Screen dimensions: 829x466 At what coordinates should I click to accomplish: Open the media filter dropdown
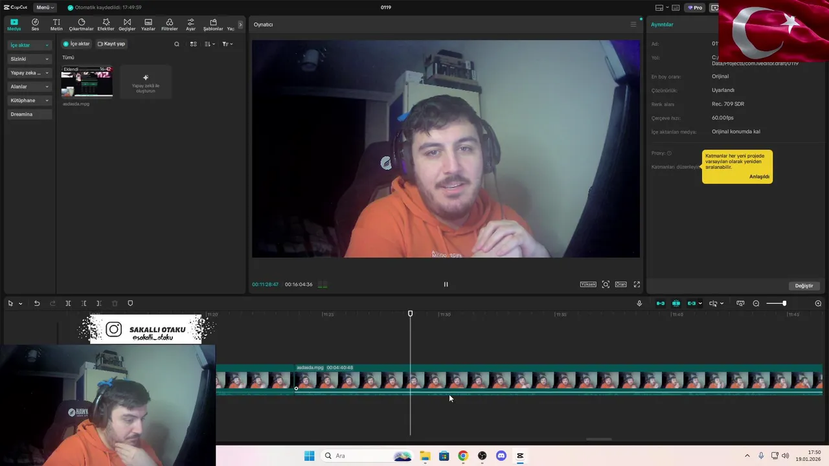227,44
